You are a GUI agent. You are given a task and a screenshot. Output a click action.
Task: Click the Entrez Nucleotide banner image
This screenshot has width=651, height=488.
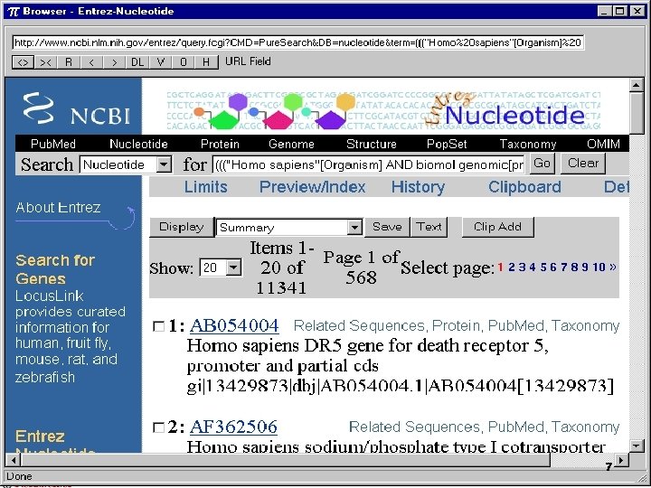pyautogui.click(x=384, y=110)
